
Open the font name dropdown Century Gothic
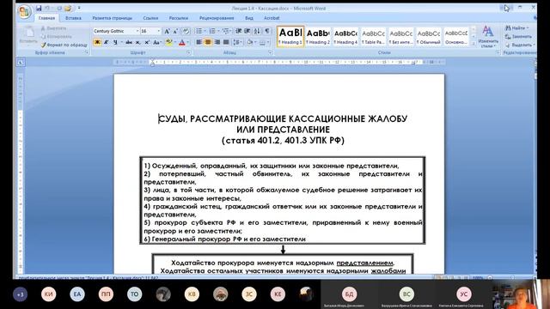137,31
